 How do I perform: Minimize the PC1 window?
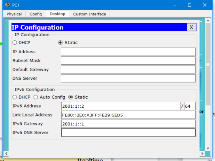point(175,5)
